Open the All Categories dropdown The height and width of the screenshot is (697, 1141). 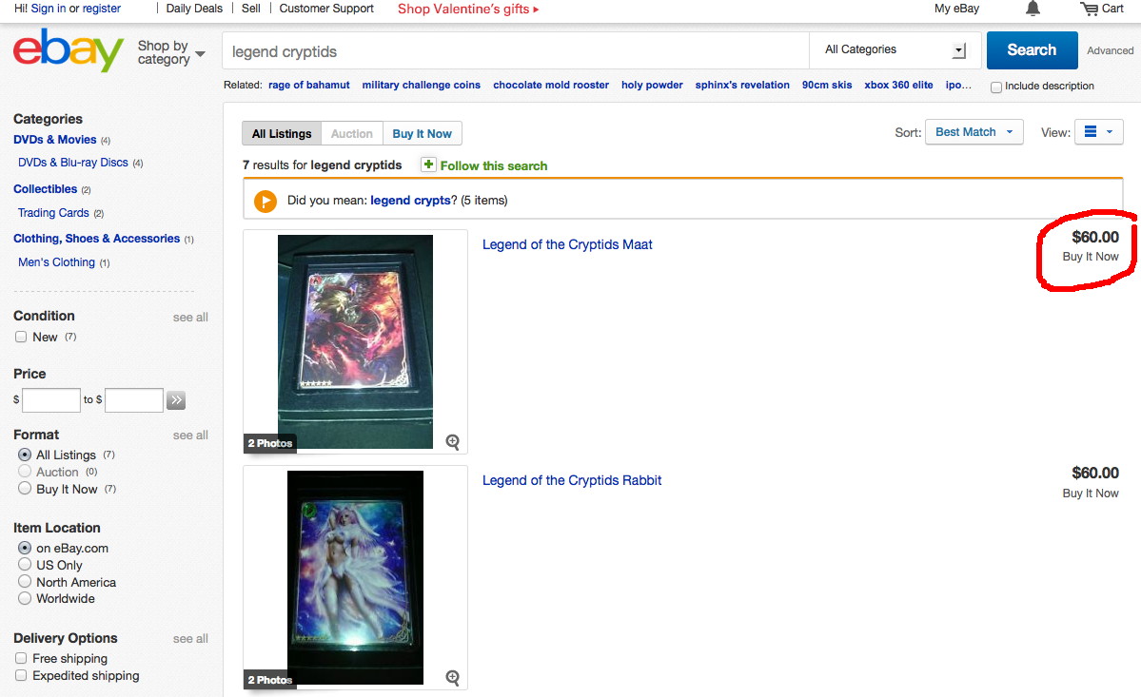tap(895, 50)
